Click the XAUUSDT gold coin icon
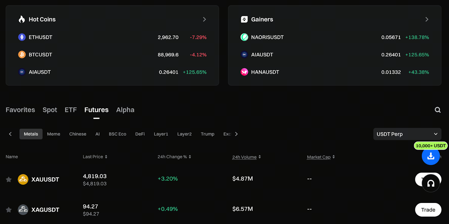Viewport: 449px width, 224px height. tap(23, 179)
